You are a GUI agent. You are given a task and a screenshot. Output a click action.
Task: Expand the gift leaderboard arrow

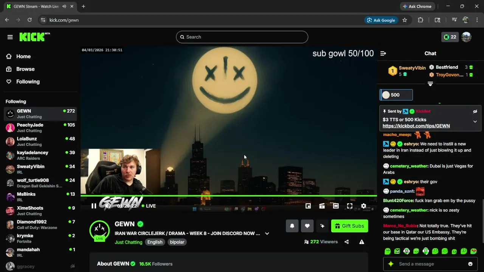pyautogui.click(x=430, y=83)
